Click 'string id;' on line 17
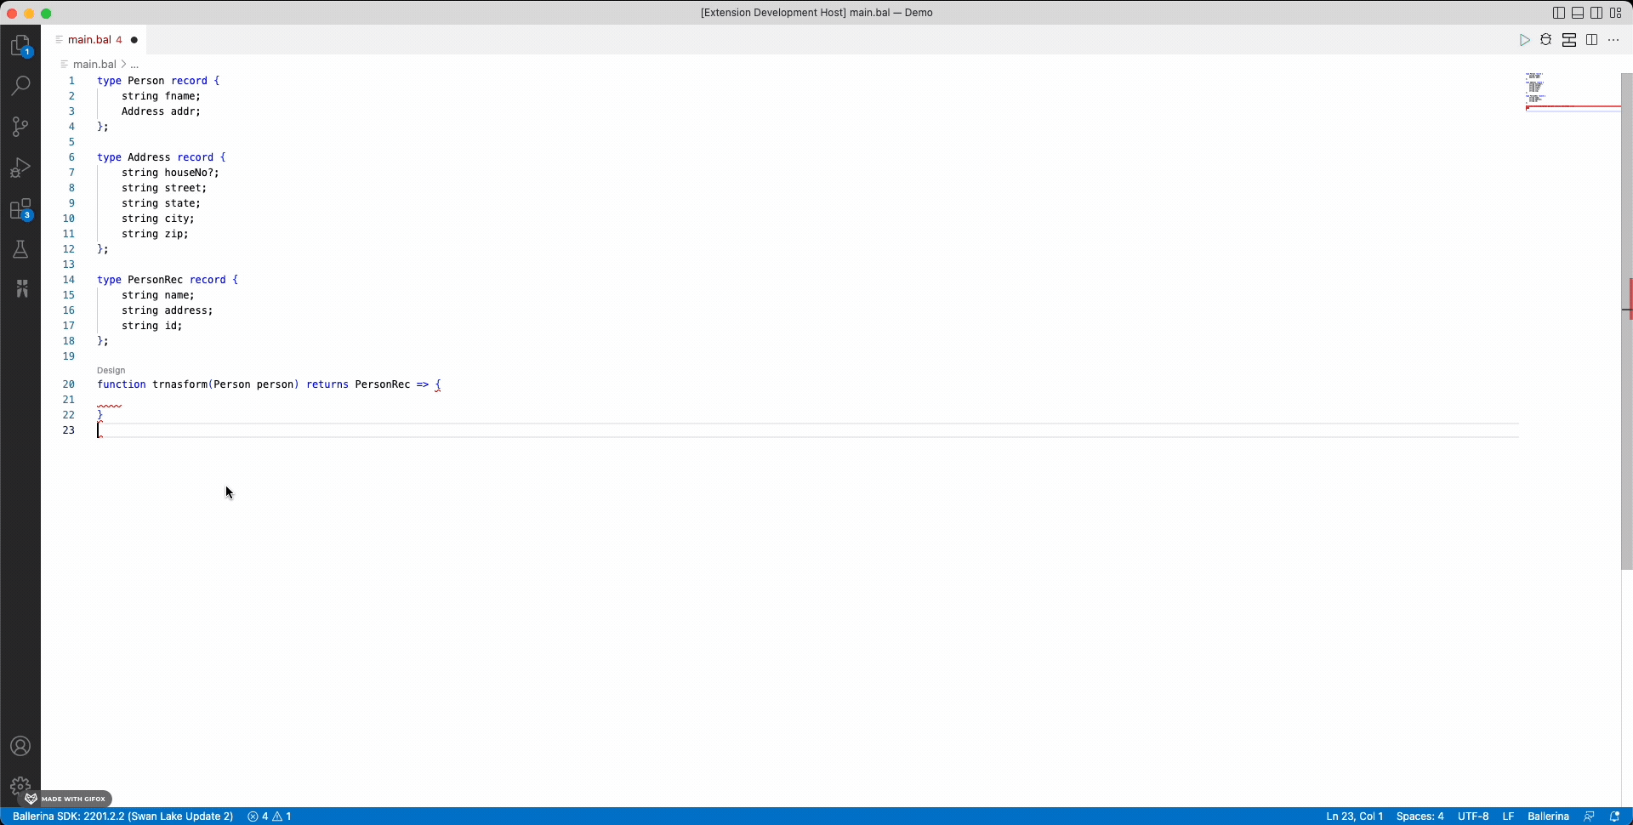The image size is (1633, 825). coord(152,326)
